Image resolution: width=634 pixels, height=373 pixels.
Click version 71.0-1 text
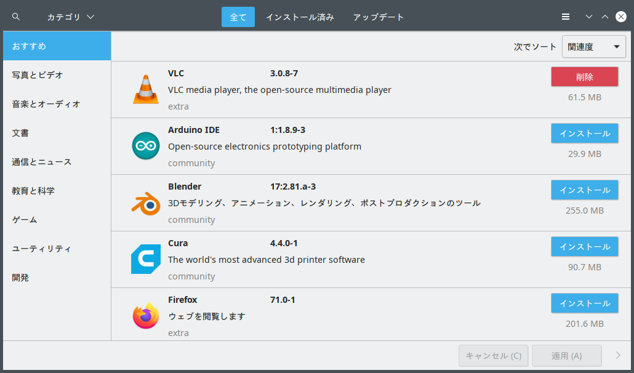click(x=283, y=300)
